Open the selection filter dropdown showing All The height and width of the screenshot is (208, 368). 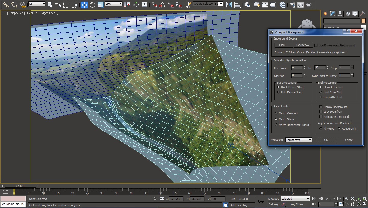click(37, 4)
